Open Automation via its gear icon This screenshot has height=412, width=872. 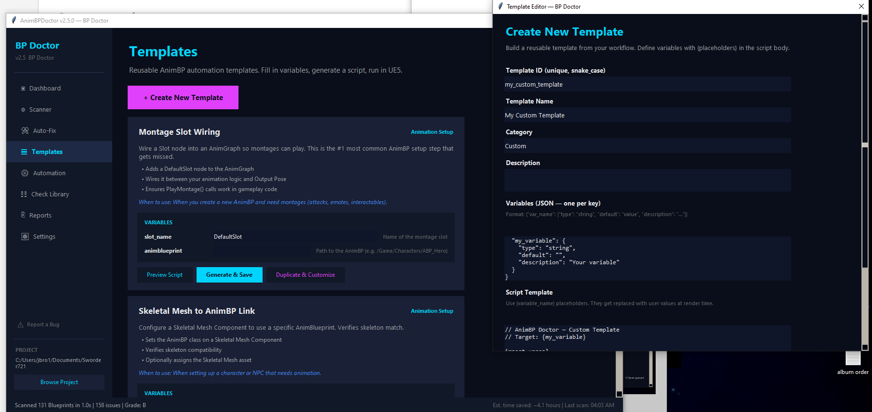point(25,173)
